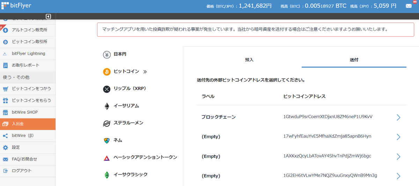Open bitWire (β) sidebar link
This screenshot has width=419, height=186.
pos(22,136)
